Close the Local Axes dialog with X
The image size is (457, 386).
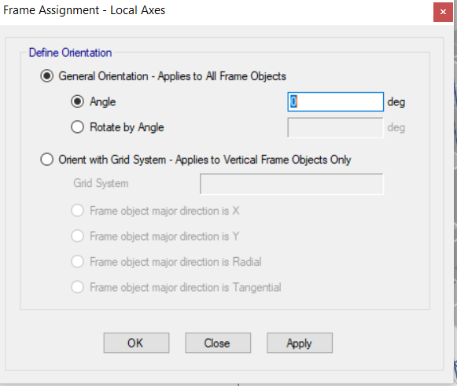coord(443,12)
